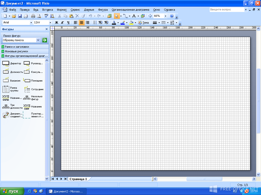
Task: Click the Format Painter brush icon
Action: point(83,16)
